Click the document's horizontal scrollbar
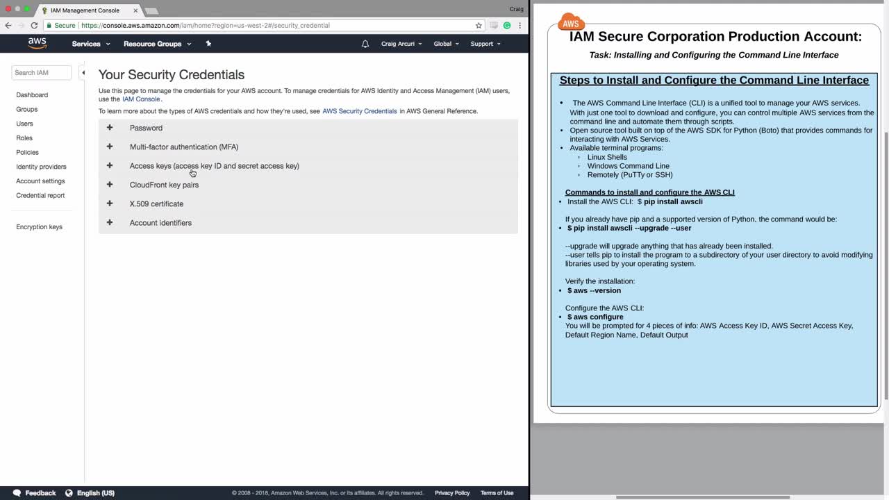Image resolution: width=889 pixels, height=500 pixels. click(x=703, y=497)
